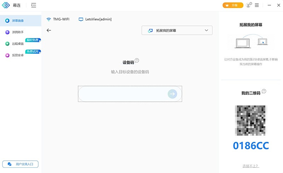Open the hamburger menu in title bar
This screenshot has width=283, height=173.
(257, 5)
